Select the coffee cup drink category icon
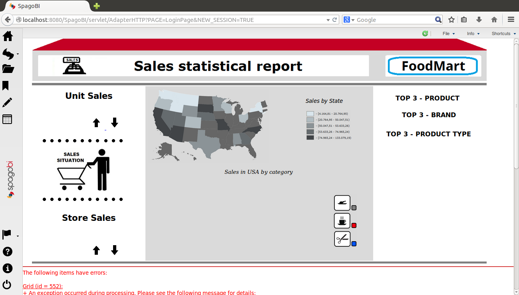The image size is (519, 295). coord(342,221)
